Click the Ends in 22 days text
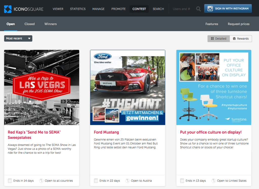This screenshot has height=189, width=259. pyautogui.click(x=110, y=181)
